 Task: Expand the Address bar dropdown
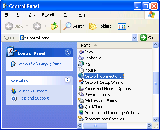(135, 38)
